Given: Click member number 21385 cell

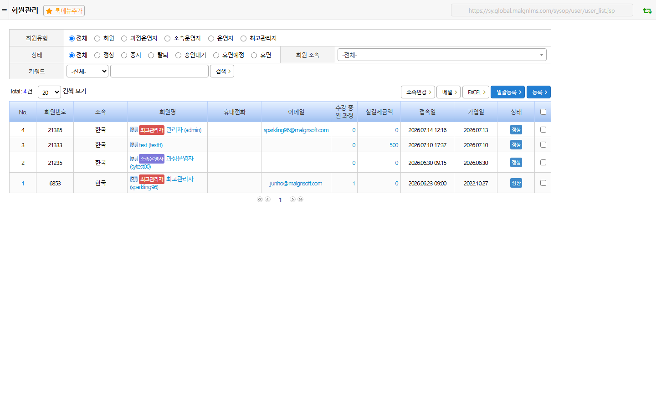Looking at the screenshot, I should coord(55,130).
